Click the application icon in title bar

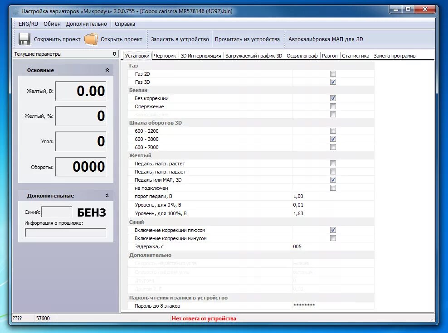pos(15,11)
